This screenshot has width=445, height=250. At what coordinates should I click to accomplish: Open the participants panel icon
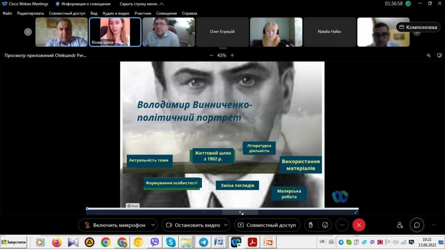(400, 225)
